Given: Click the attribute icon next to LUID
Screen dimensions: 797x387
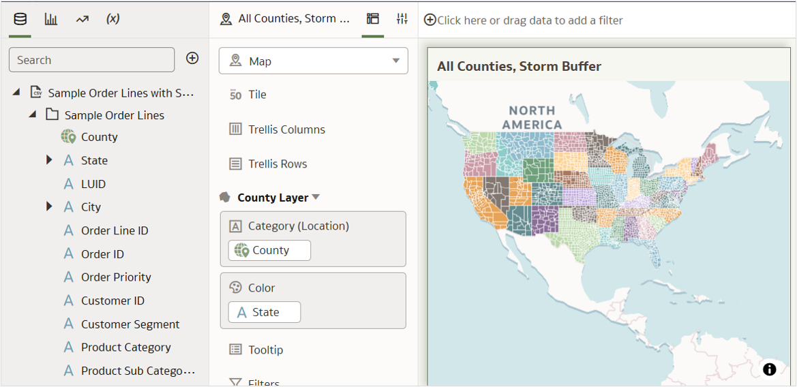Looking at the screenshot, I should pos(69,184).
